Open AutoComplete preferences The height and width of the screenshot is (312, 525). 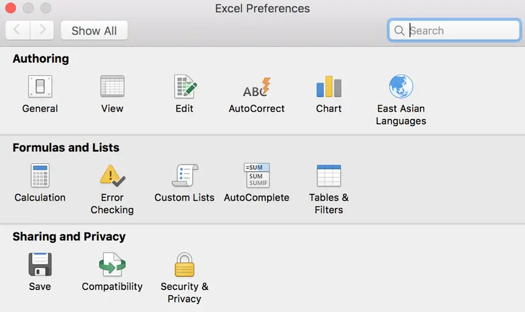(x=257, y=176)
